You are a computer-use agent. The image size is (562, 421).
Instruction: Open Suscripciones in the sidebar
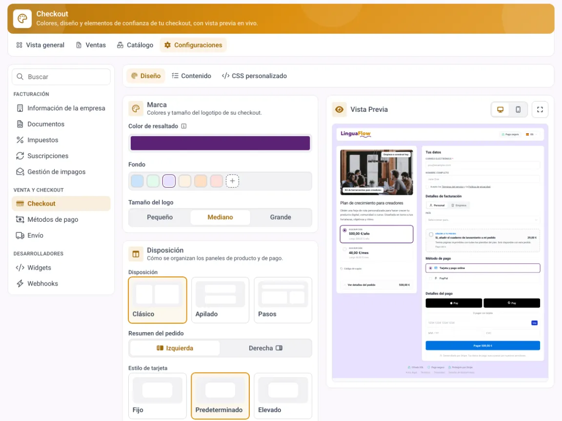click(61, 156)
